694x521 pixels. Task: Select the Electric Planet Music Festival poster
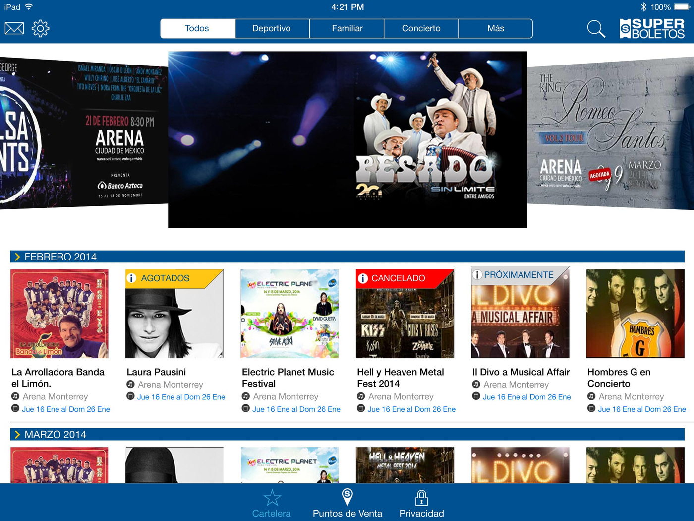[289, 314]
